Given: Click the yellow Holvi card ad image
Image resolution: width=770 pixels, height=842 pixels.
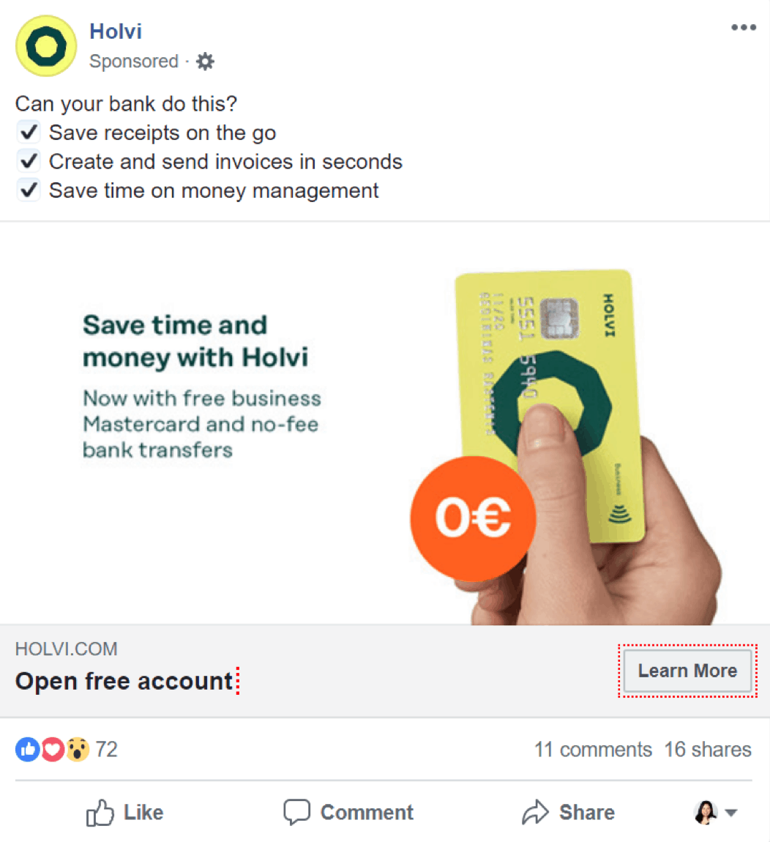Looking at the screenshot, I should click(x=549, y=406).
